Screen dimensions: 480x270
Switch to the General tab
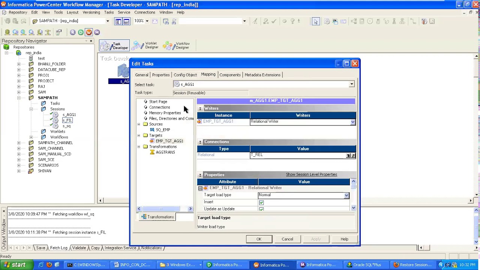pos(142,75)
